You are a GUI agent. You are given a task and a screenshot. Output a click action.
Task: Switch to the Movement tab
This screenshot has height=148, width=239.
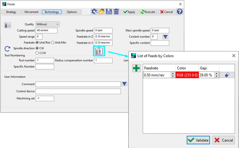[x=32, y=12]
